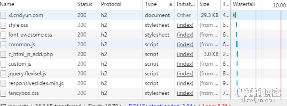Screen dimensions: 287x106
Task: Sort by the Status column header
Action: [87, 5]
